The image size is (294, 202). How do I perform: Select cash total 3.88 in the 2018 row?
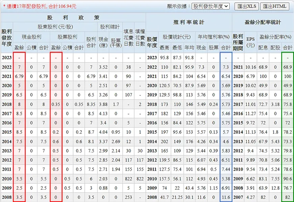coord(103,104)
